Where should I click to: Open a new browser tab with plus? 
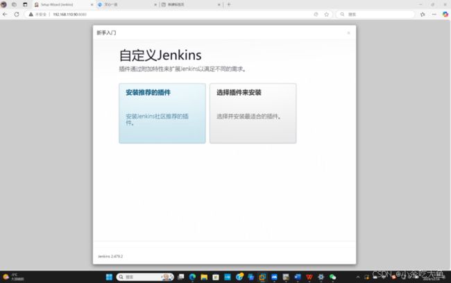click(x=229, y=5)
